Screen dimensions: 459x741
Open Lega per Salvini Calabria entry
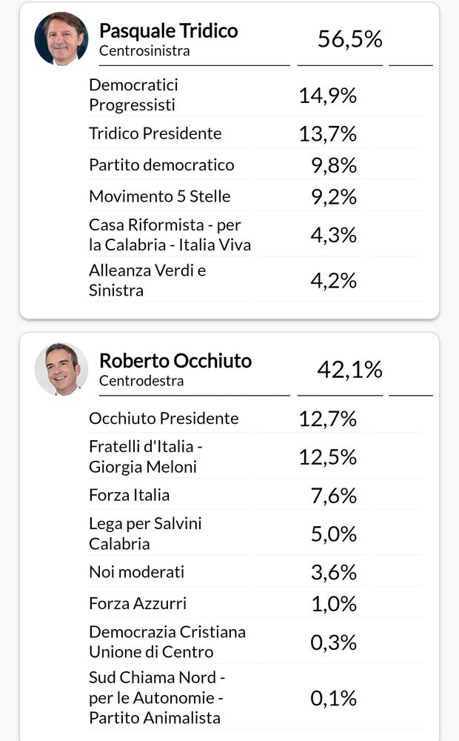145,534
